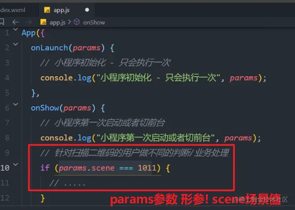Collapse the onLaunch function fold arrow
The image size is (295, 210).
pyautogui.click(x=16, y=44)
